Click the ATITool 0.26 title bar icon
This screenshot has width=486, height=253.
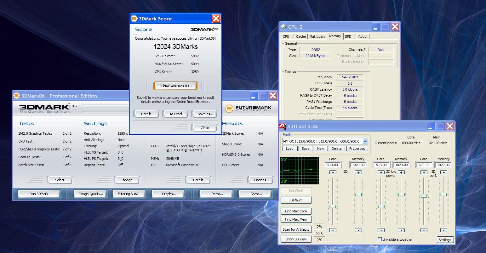[x=283, y=126]
